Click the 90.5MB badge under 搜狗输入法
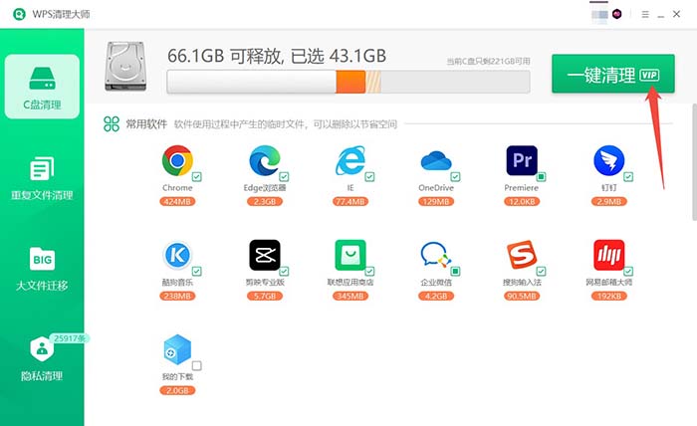The height and width of the screenshot is (426, 697). coord(522,296)
